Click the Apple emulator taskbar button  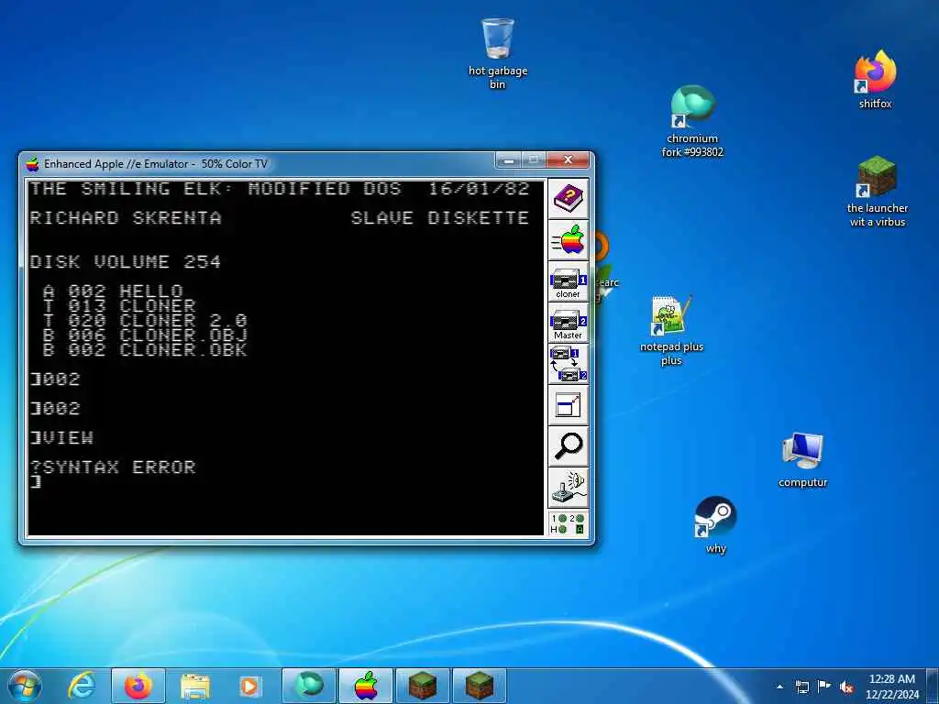coord(365,686)
